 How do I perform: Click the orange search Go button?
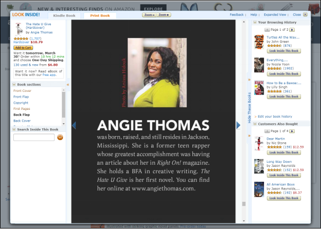[x=60, y=138]
